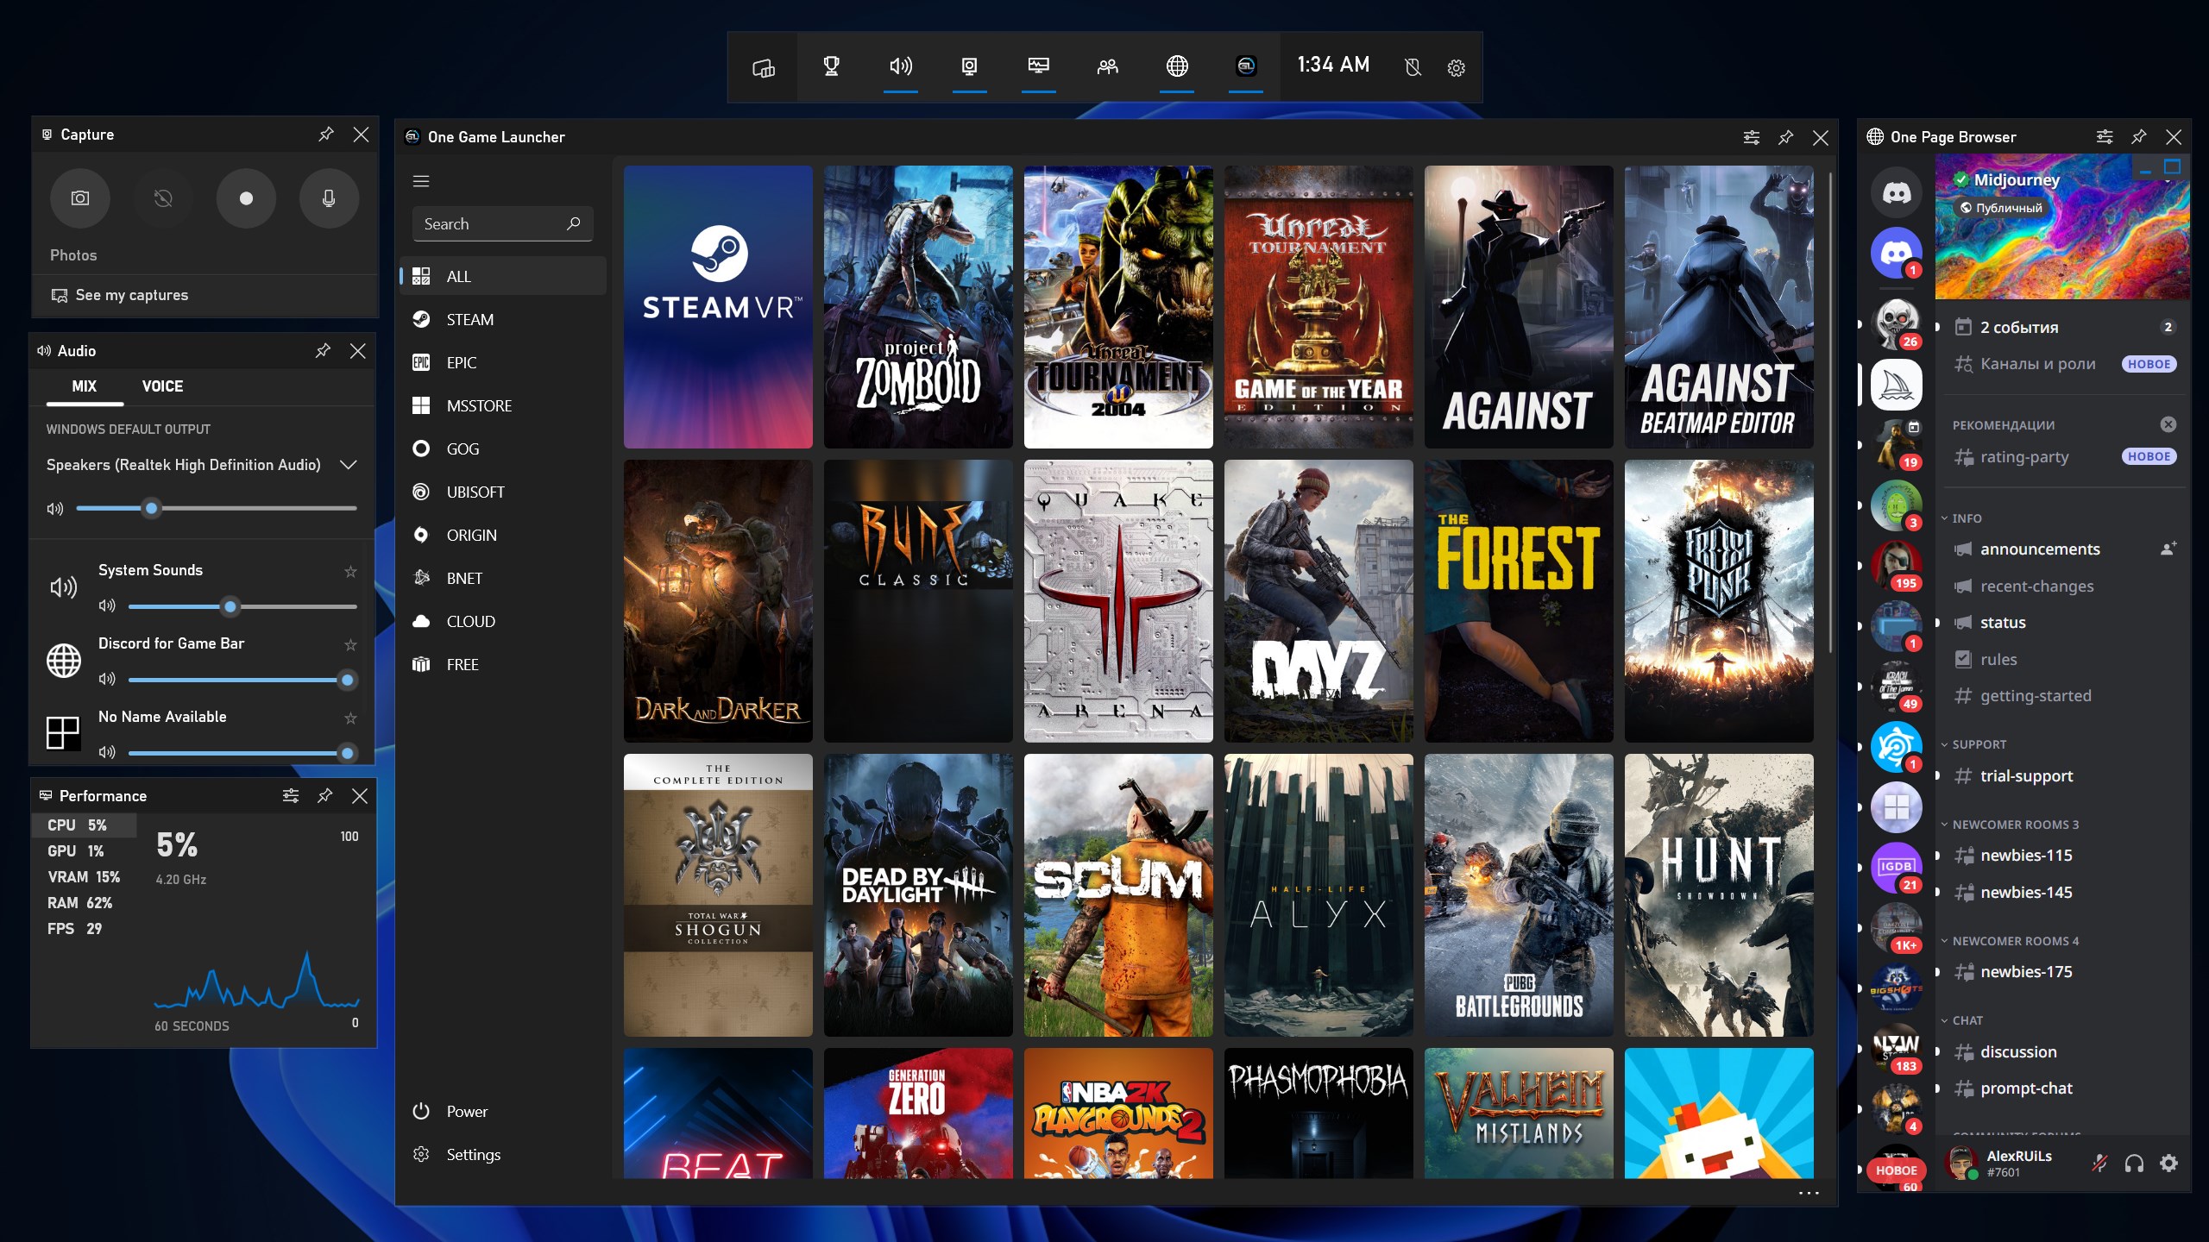Open the Achievements trophy icon in Game Bar
Image resolution: width=2209 pixels, height=1242 pixels.
pos(831,66)
